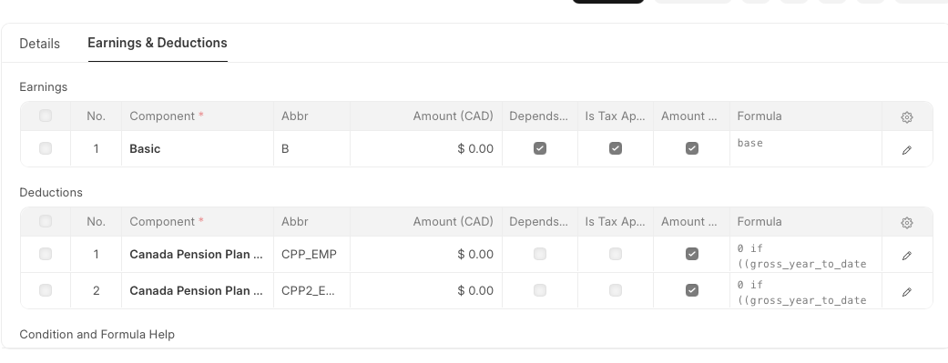This screenshot has height=363, width=948.
Task: Open Earnings table settings gear
Action: tap(906, 117)
